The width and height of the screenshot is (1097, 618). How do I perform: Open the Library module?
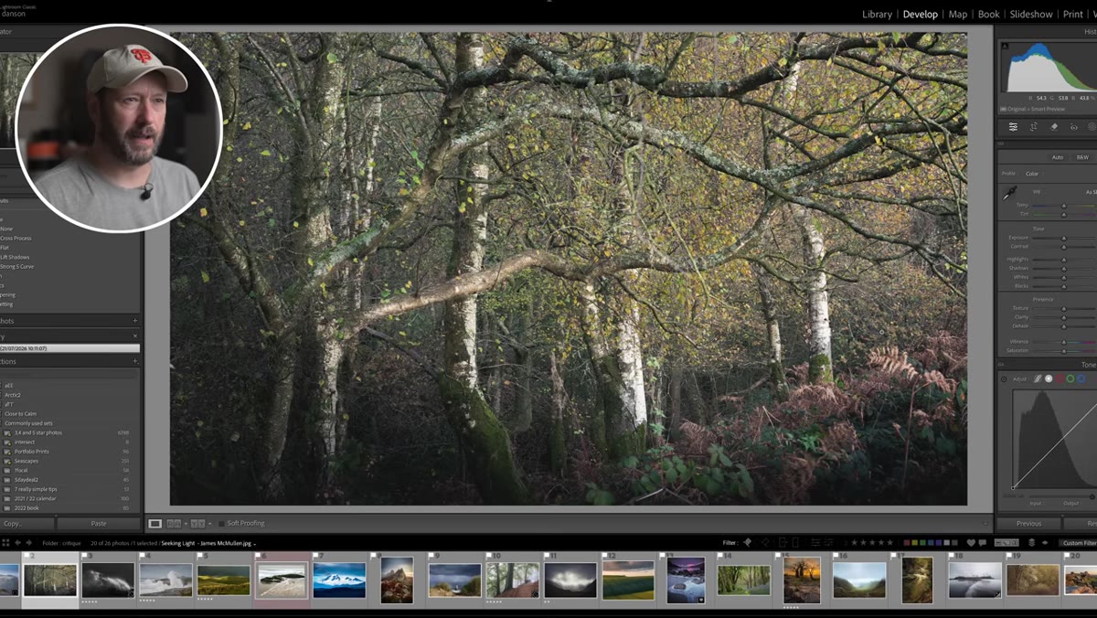(x=877, y=14)
